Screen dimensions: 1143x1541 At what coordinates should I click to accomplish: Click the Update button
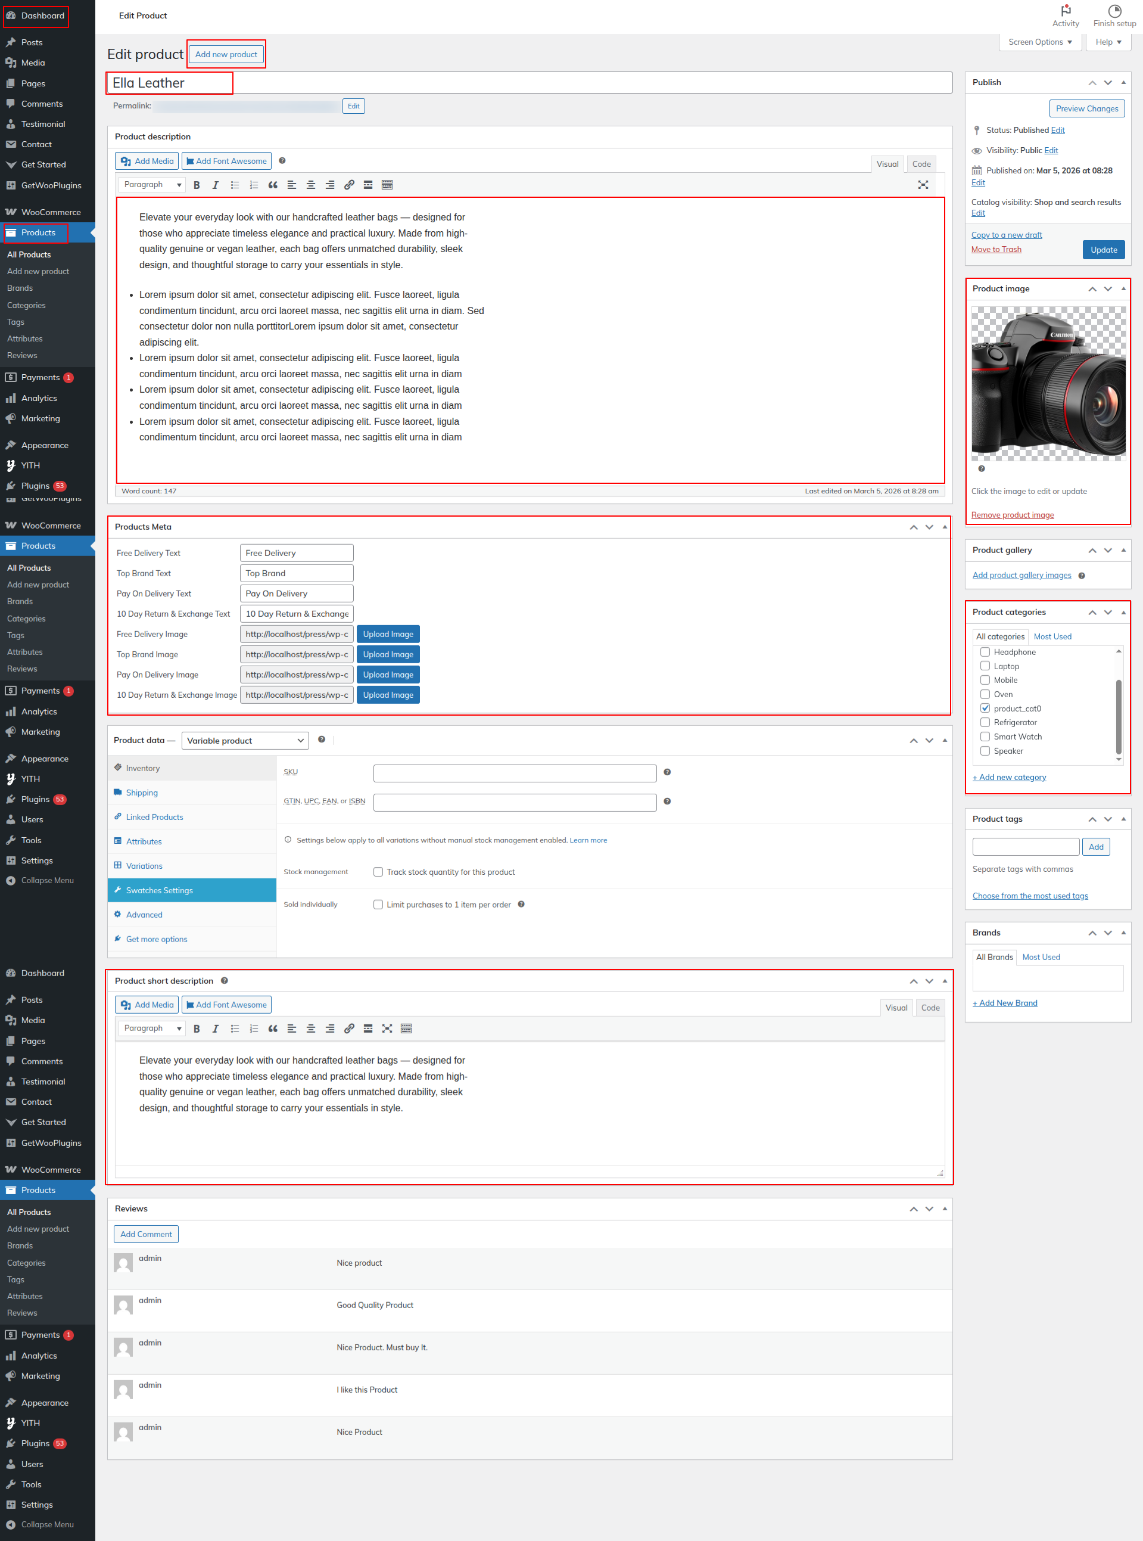coord(1103,250)
